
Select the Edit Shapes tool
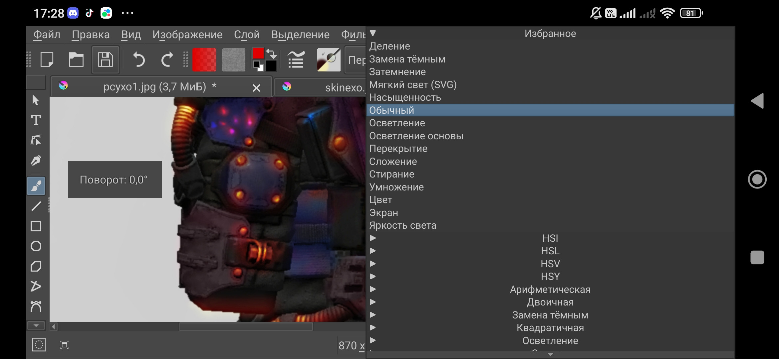36,140
